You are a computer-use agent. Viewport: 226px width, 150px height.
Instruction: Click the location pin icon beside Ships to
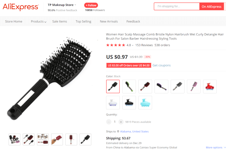(x=118, y=131)
